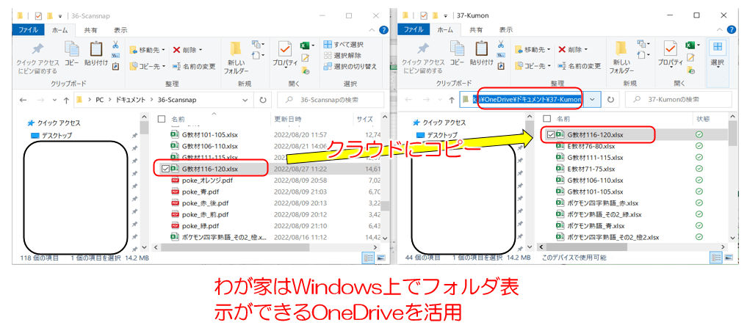Click the Paste icon in 37-Kumon window
Viewport: 747px width, 328px height.
482,54
